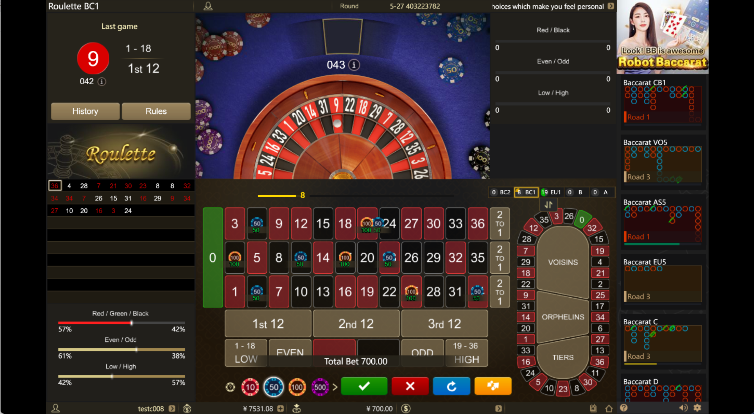Open settings gear icon
Viewport: 754px width, 414px height.
click(x=697, y=408)
